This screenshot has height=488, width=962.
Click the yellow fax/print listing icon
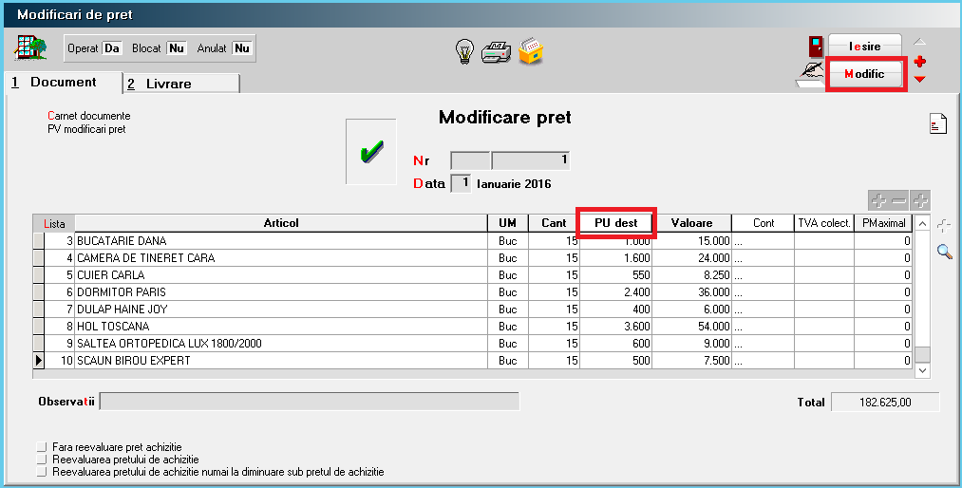click(x=531, y=51)
